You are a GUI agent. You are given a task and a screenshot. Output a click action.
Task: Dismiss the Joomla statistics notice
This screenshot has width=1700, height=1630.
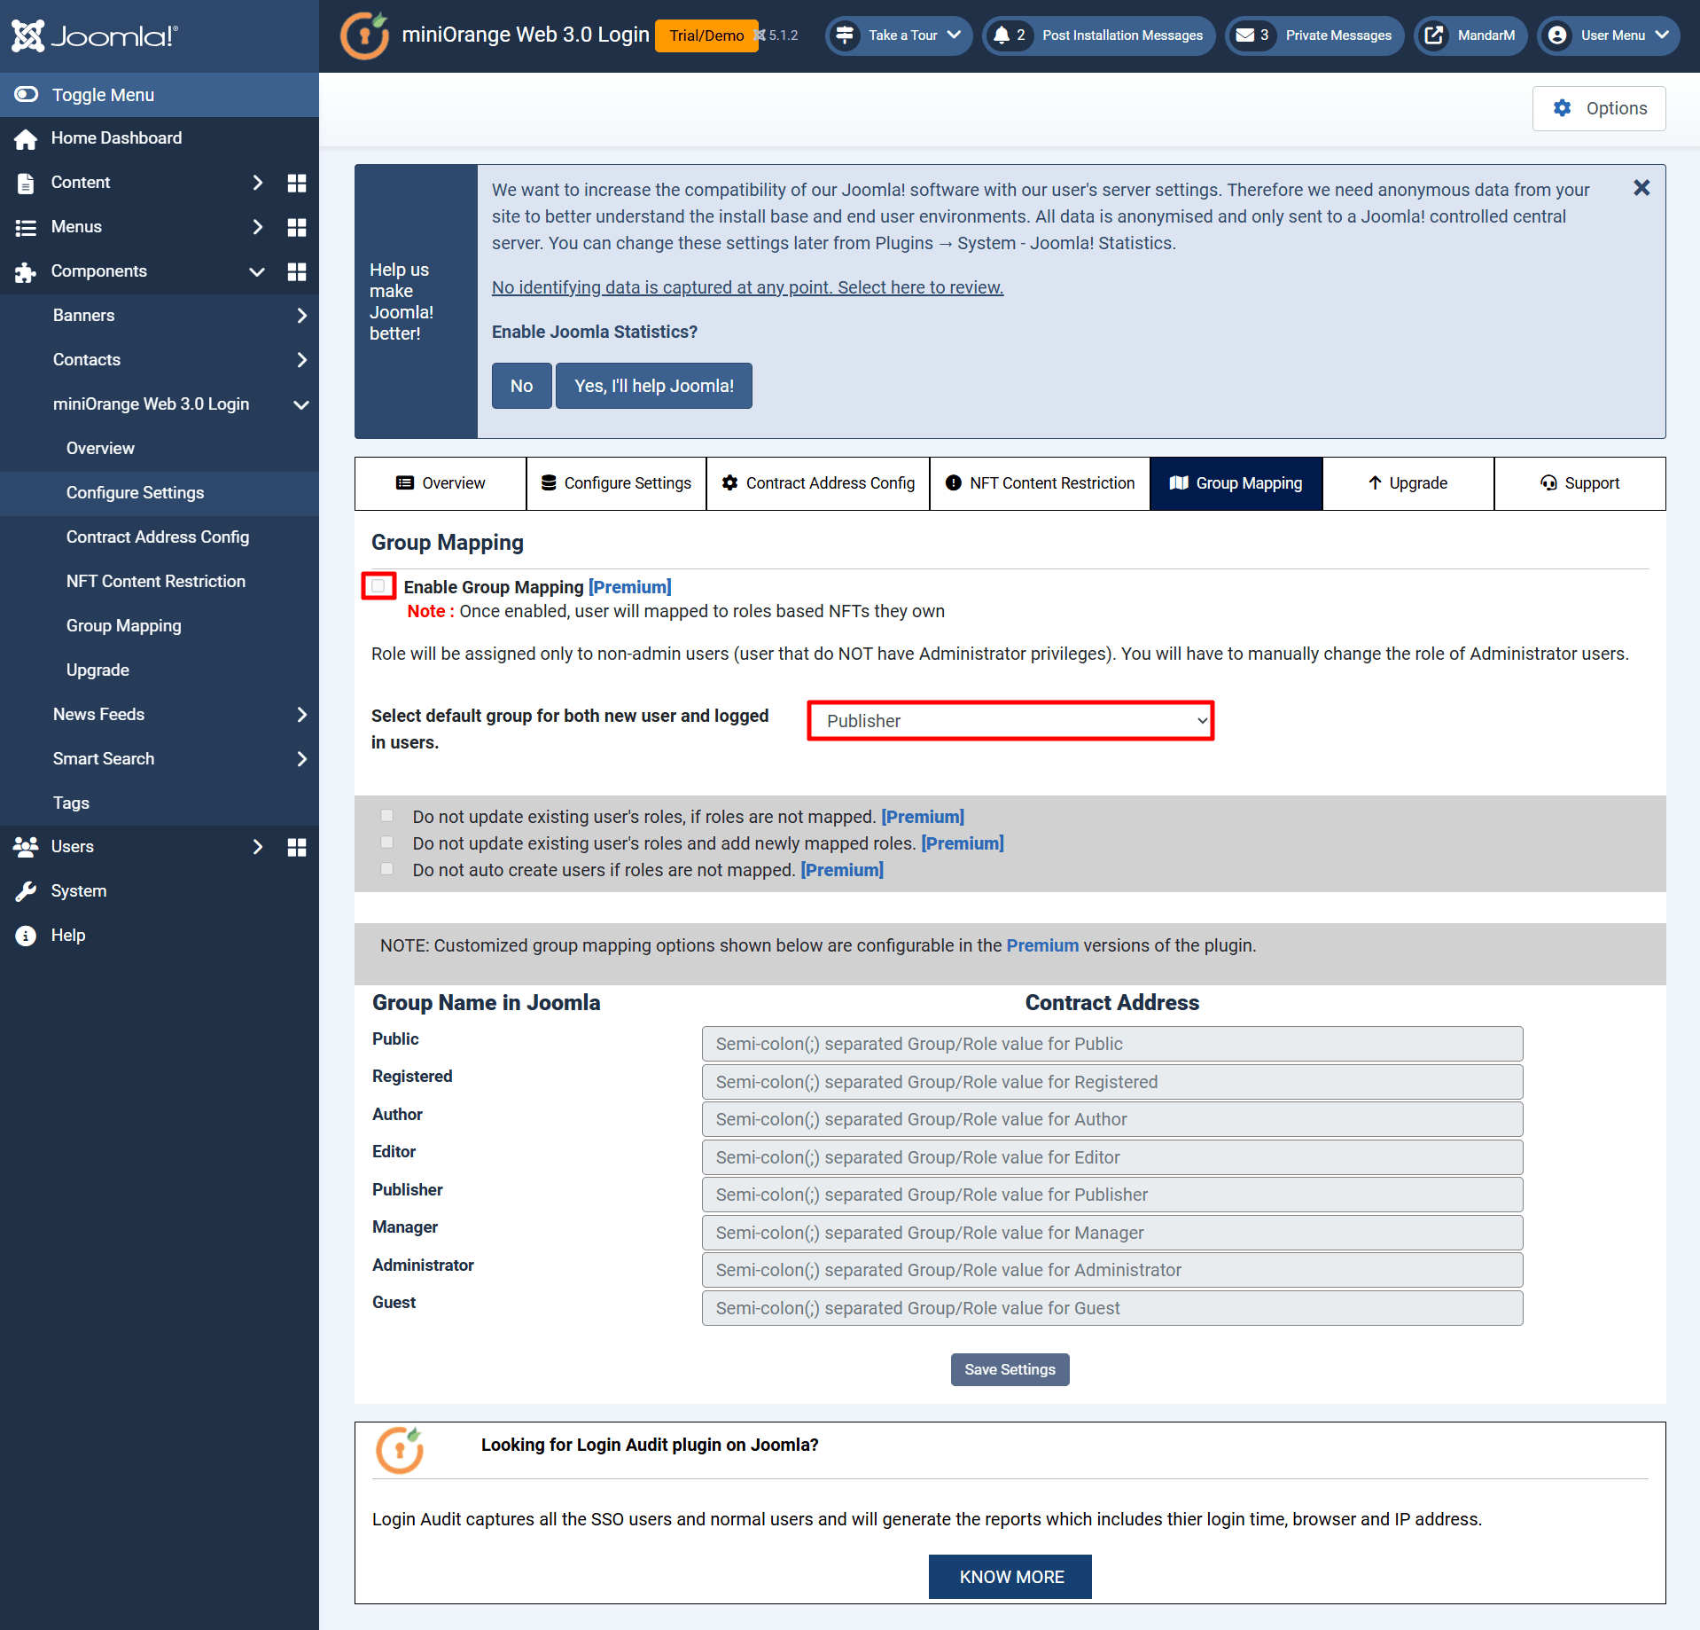coord(1642,188)
